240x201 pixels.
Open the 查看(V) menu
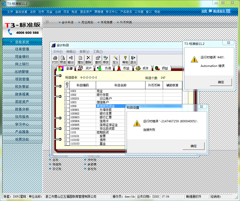(84, 52)
